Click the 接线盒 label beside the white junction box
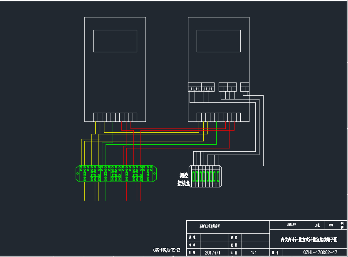Screen dimensions: 348x257 (184, 183)
